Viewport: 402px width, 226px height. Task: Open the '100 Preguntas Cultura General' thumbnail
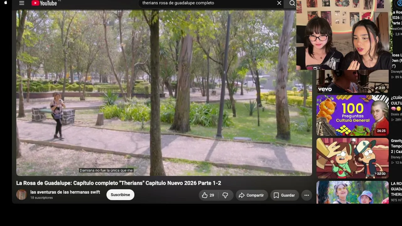coord(352,115)
